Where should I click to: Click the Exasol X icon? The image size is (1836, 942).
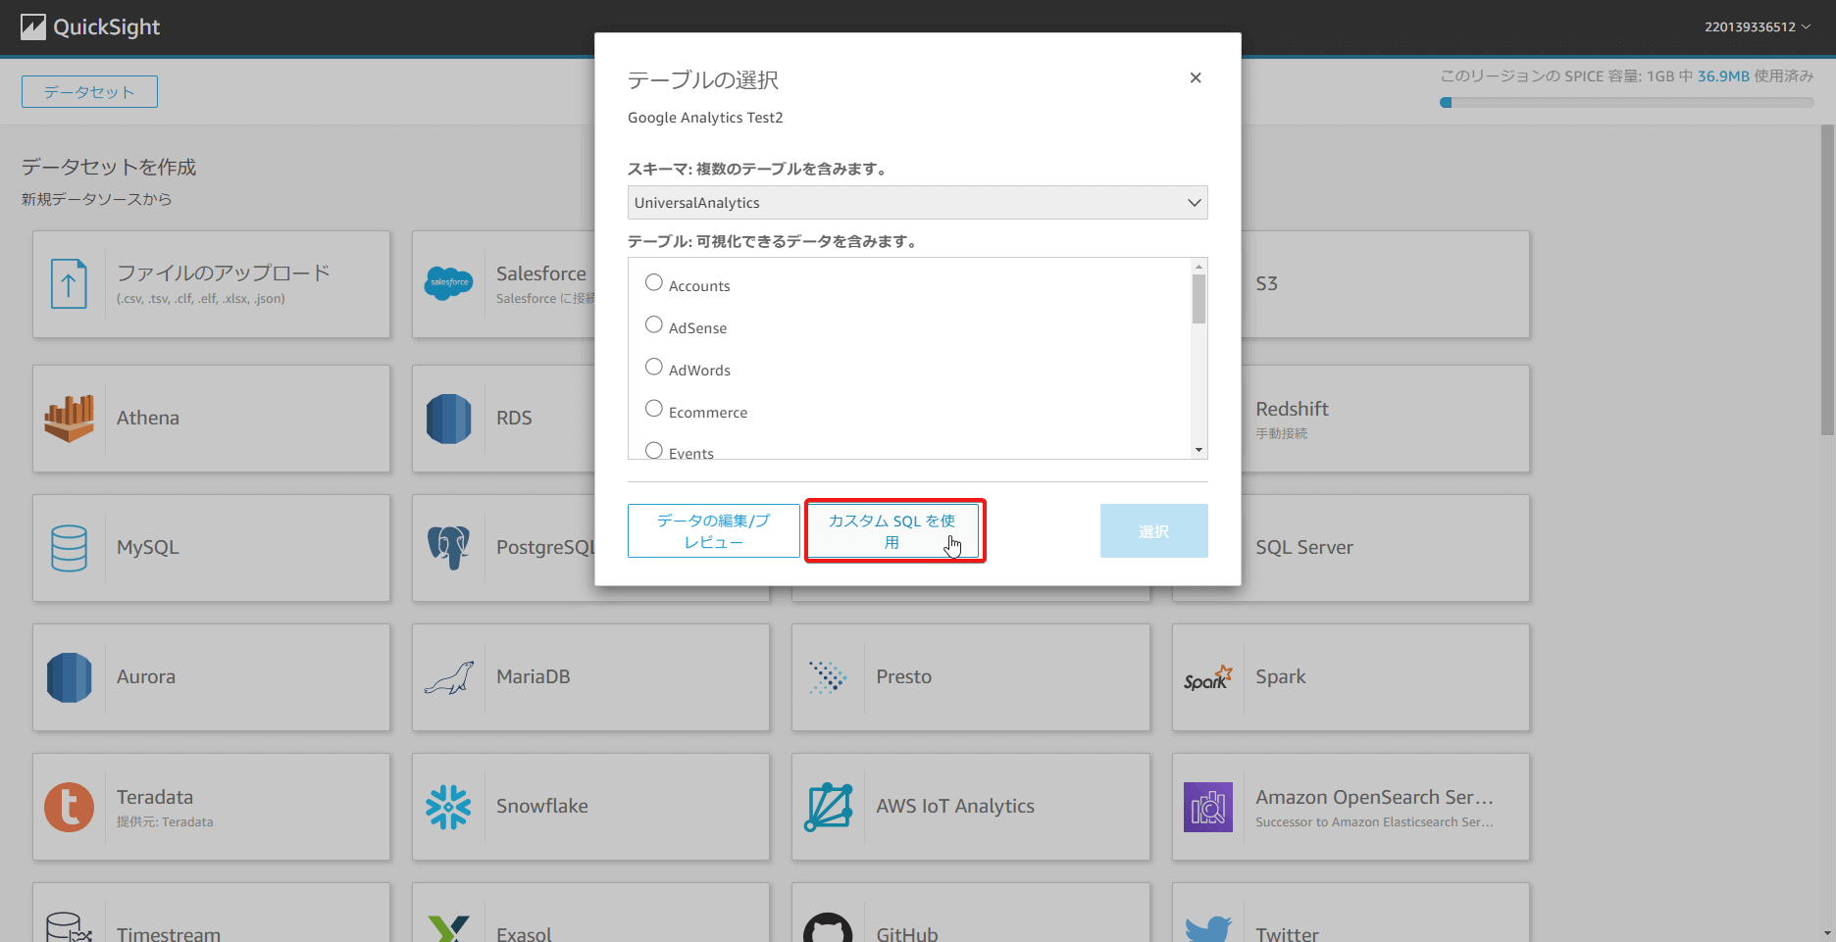[x=449, y=929]
